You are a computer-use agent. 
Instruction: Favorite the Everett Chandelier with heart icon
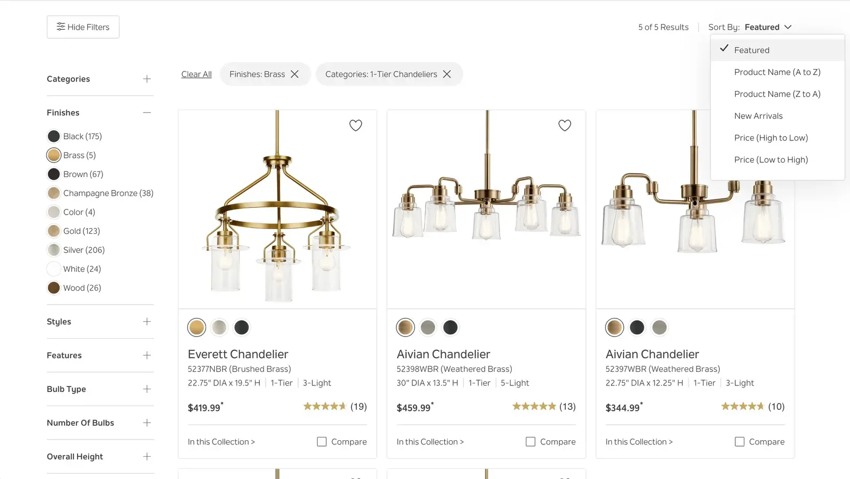tap(355, 125)
